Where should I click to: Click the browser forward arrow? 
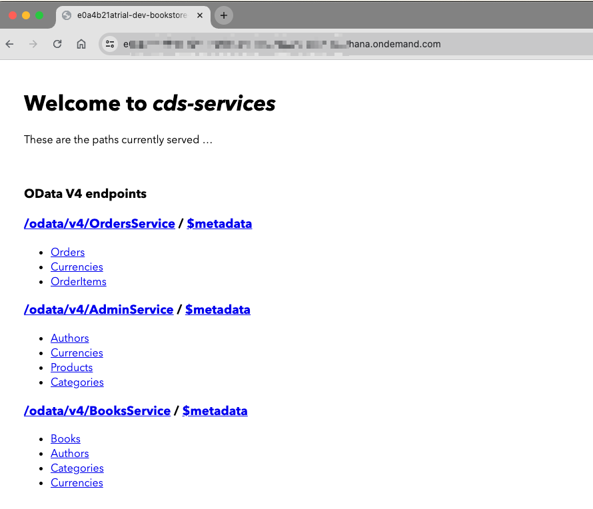33,44
